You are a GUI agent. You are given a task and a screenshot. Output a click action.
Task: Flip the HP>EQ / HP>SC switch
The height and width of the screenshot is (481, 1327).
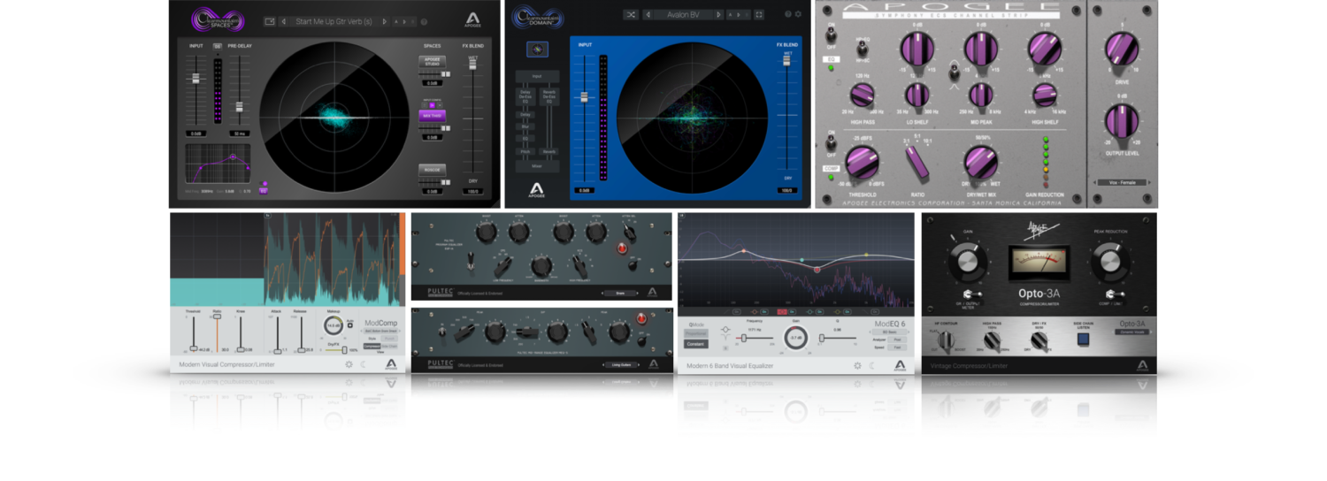coord(863,50)
